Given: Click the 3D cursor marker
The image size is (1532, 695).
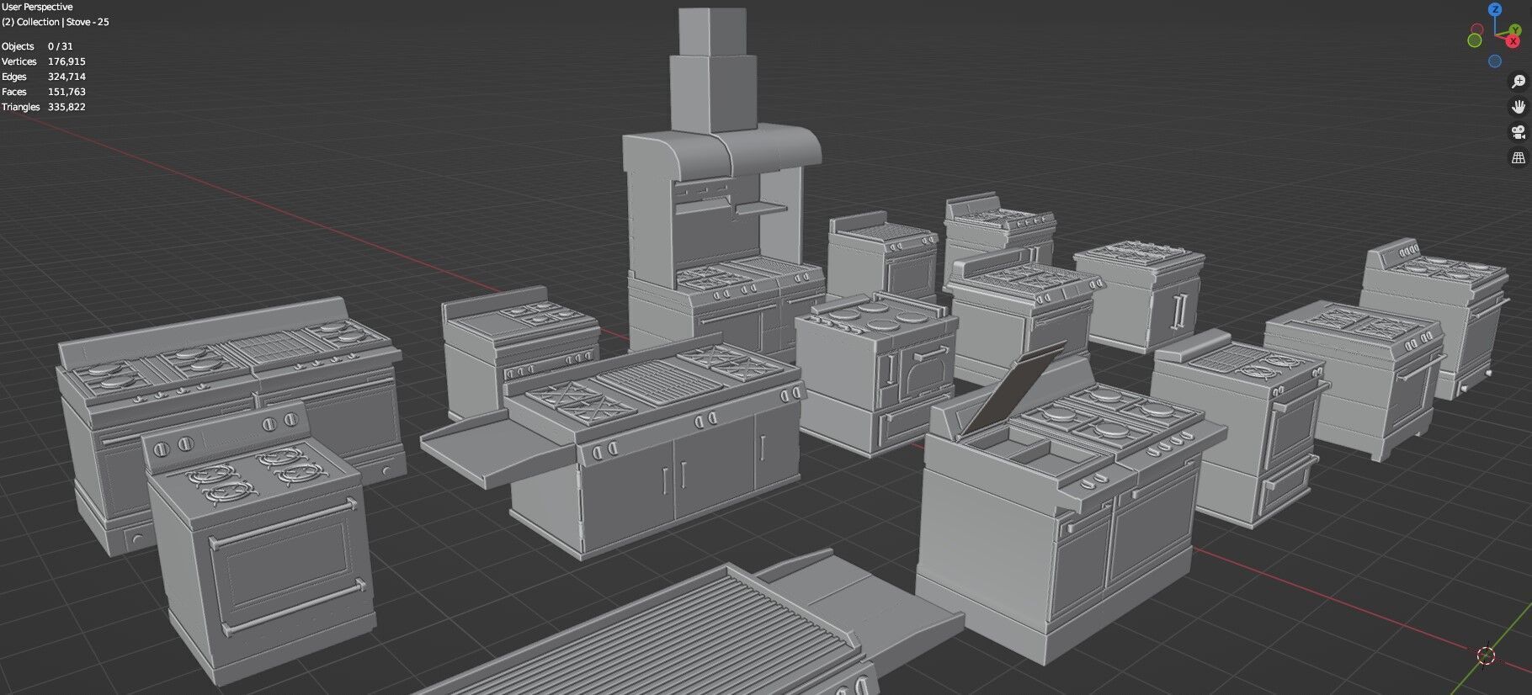Looking at the screenshot, I should [x=1487, y=655].
